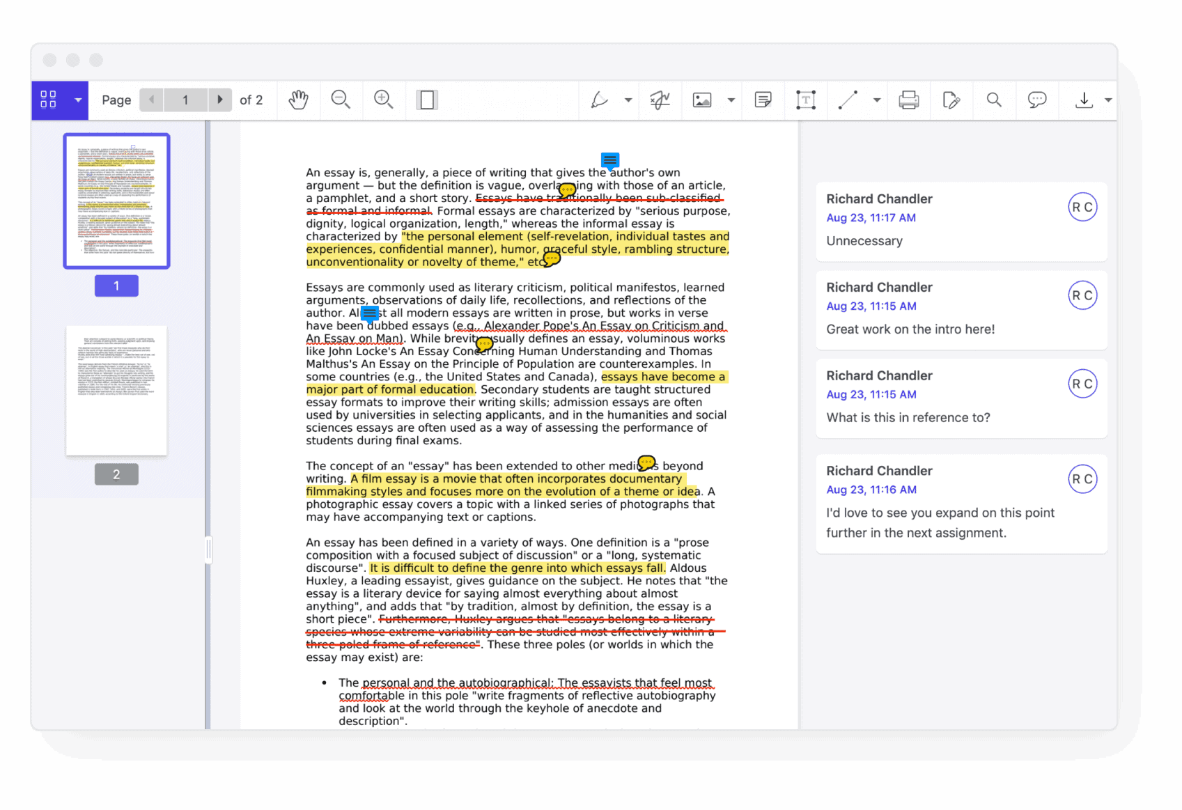Toggle the page layout mode icon
Image resolution: width=1182 pixels, height=810 pixels.
427,100
